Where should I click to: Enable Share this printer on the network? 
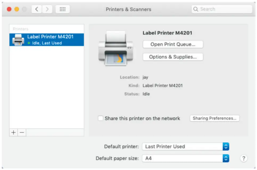pyautogui.click(x=101, y=118)
